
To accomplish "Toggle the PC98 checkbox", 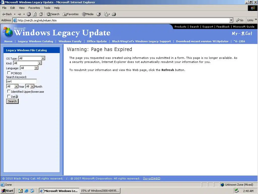I will click(9, 73).
